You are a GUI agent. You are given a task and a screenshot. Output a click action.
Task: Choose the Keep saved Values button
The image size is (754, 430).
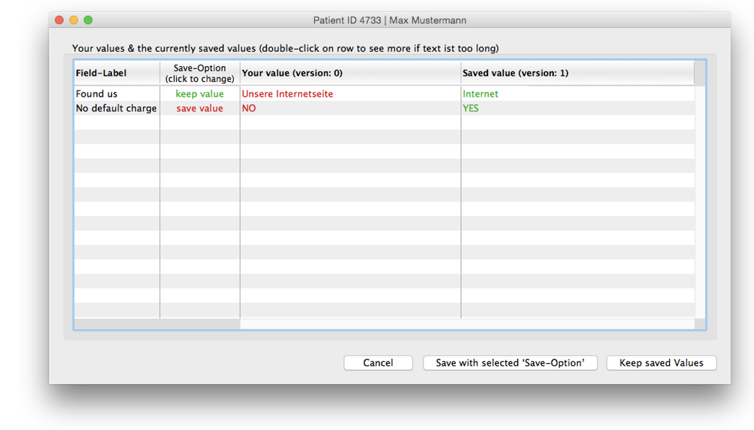point(661,363)
